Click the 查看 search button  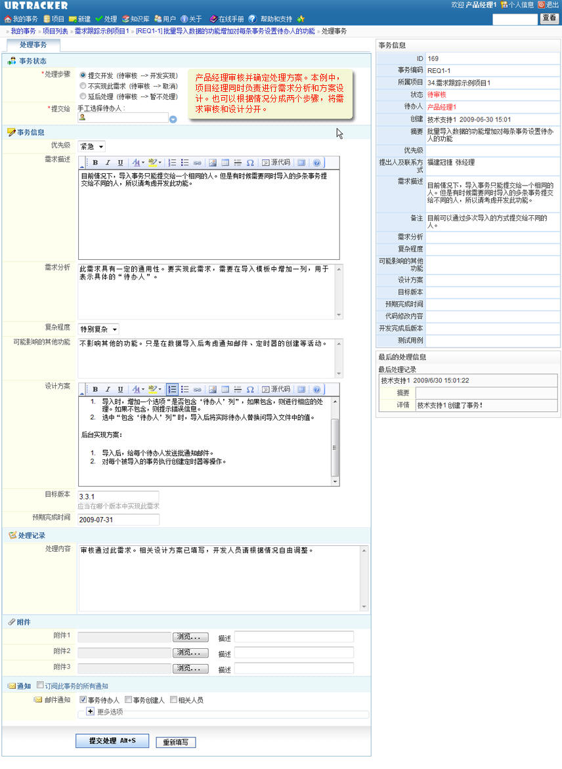click(550, 18)
